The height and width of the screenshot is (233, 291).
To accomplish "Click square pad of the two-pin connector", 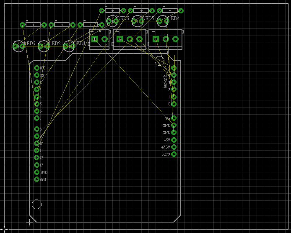I will (94, 39).
